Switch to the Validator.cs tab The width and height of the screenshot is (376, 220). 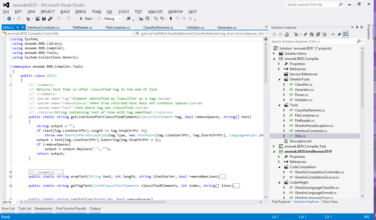195,27
